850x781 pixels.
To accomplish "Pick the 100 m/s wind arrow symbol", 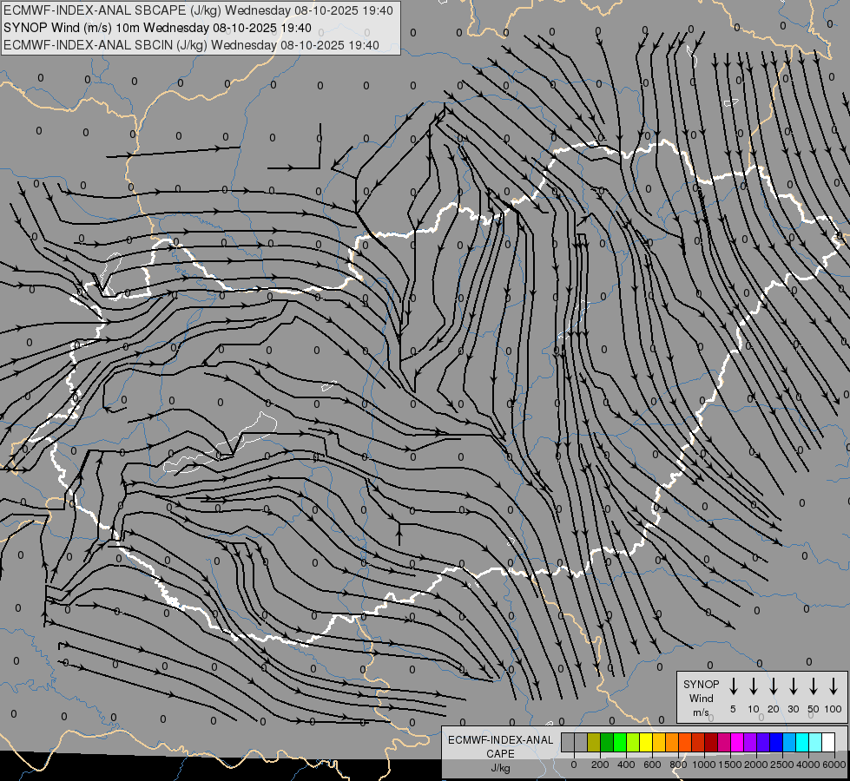I will click(834, 686).
